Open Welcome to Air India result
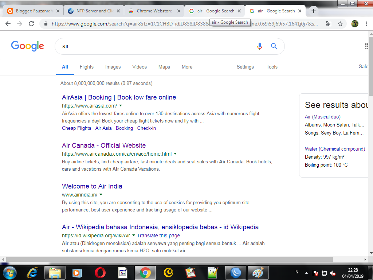 tap(92, 186)
